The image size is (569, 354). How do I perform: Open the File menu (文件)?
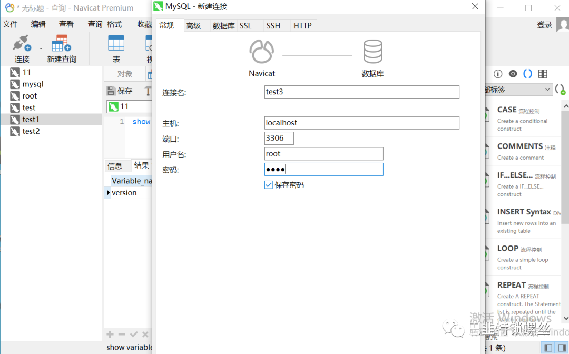point(10,24)
